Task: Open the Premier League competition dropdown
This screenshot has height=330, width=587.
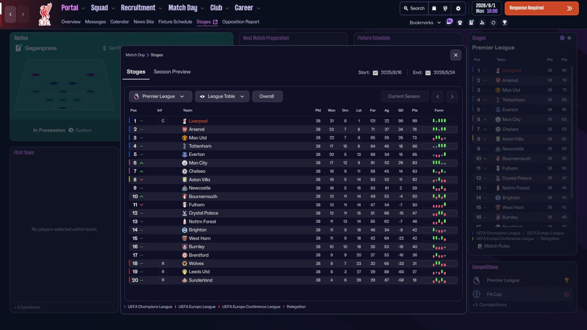Action: click(161, 96)
